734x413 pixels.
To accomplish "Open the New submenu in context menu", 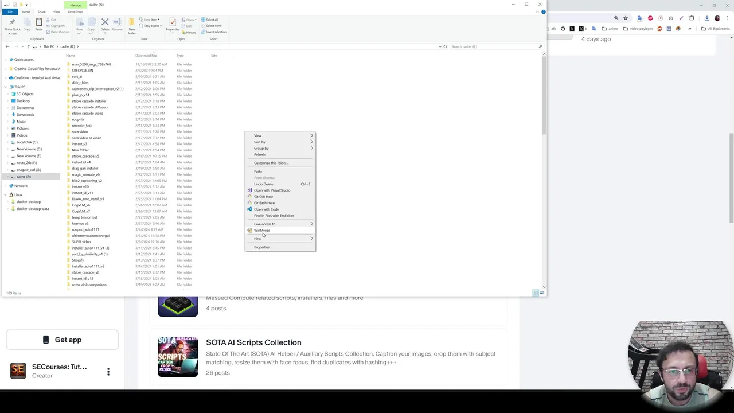I will (x=280, y=239).
